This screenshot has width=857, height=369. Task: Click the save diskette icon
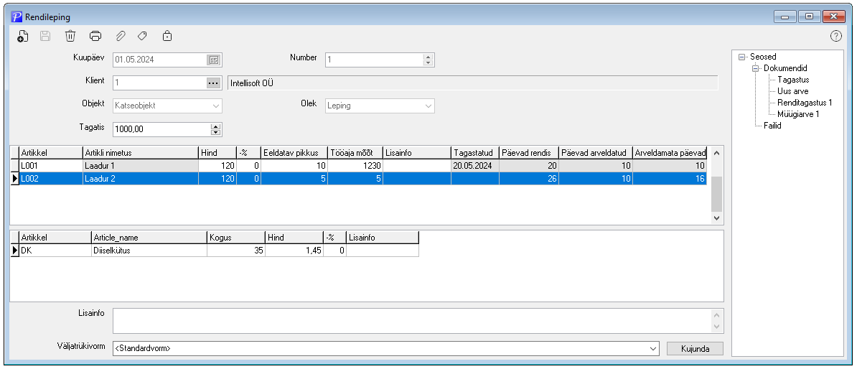click(x=45, y=37)
